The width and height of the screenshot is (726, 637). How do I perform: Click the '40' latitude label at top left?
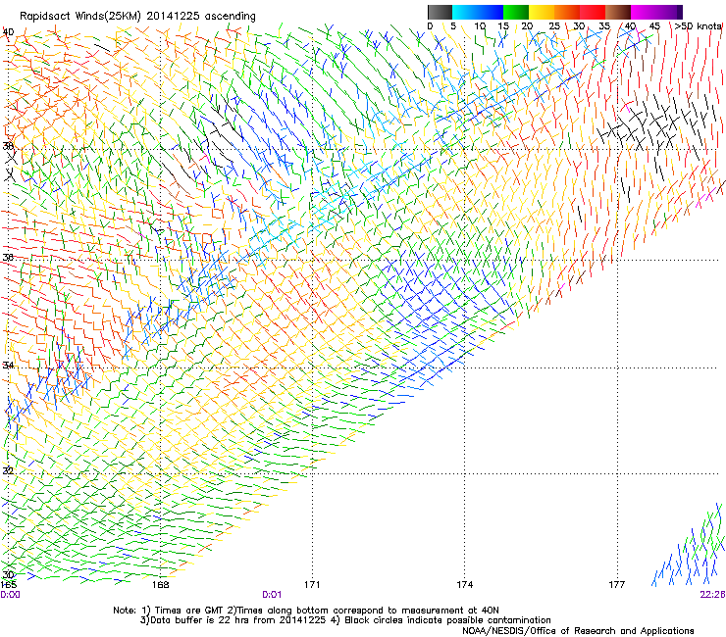(x=8, y=32)
